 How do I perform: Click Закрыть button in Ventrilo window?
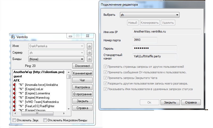[x=82, y=101]
